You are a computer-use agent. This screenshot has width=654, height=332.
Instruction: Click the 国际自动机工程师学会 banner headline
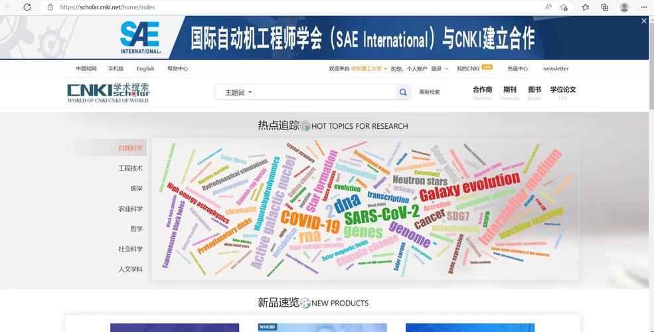click(363, 39)
